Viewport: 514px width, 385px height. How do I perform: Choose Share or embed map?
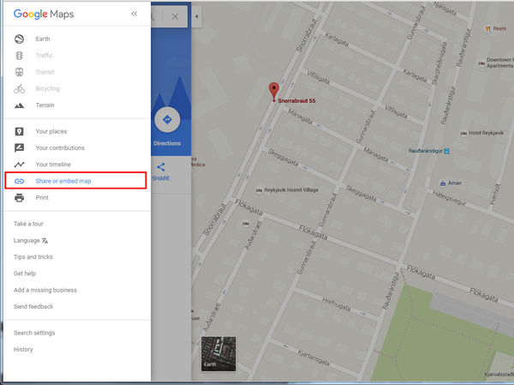point(75,181)
